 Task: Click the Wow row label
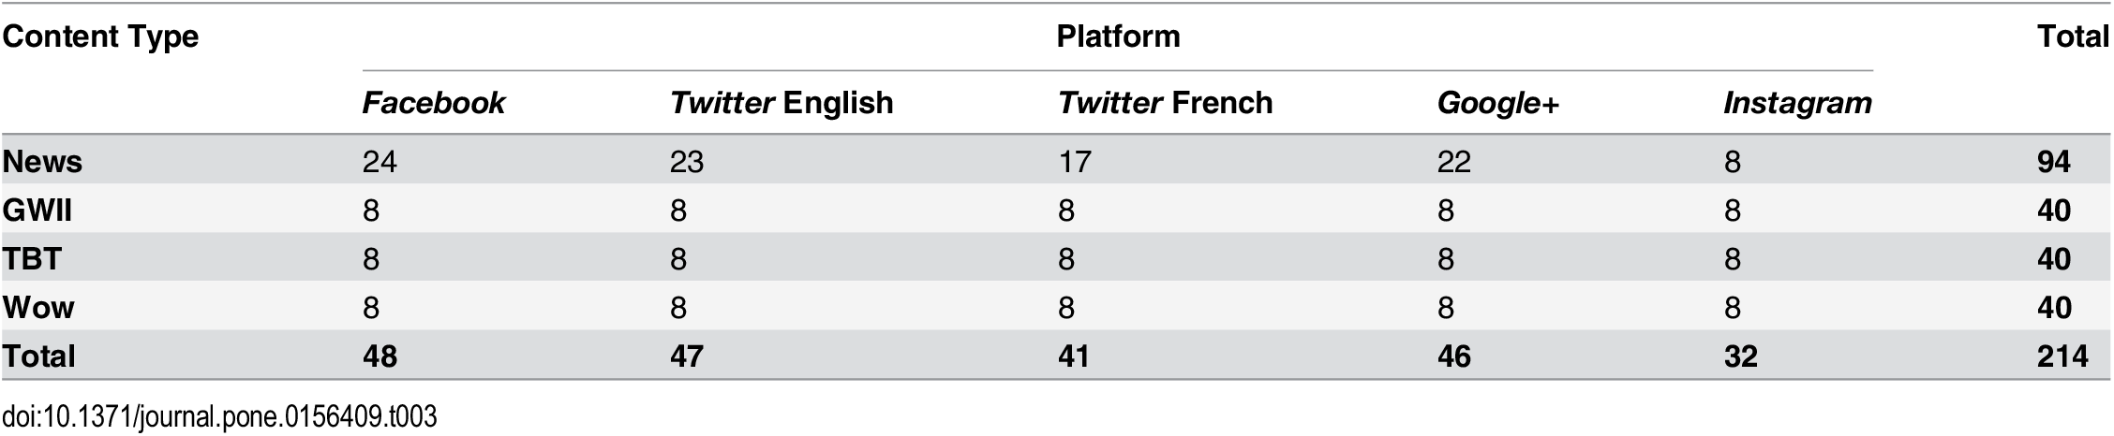point(38,308)
